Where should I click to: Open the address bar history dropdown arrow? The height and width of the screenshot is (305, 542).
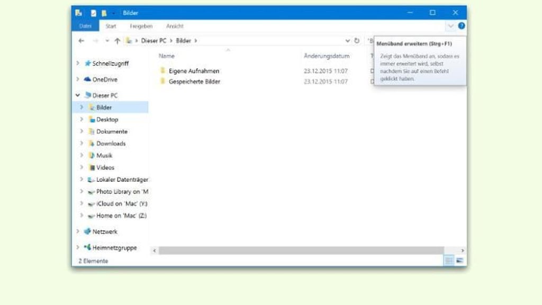[347, 40]
